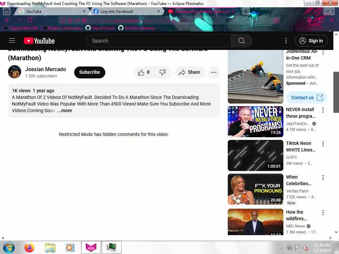This screenshot has height=254, width=339.
Task: Click the scroll right arrow of horizontal scrollbar
Action: point(330,238)
